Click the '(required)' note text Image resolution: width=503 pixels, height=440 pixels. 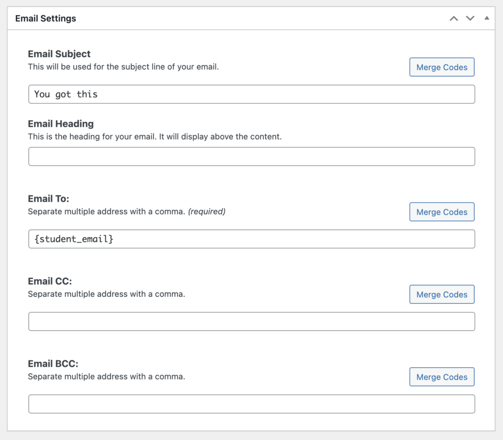(x=207, y=212)
